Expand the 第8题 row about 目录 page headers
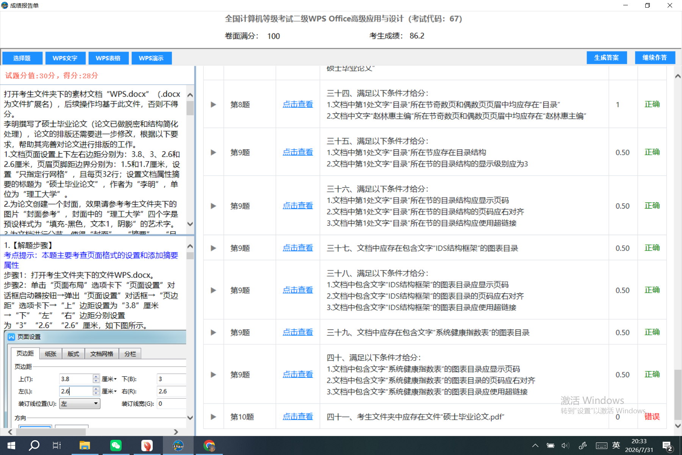 coord(213,104)
